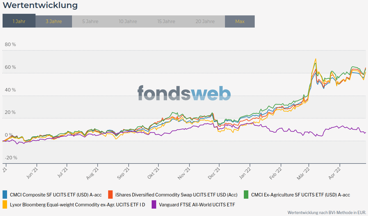Viewport: 368px width, 216px height.
Task: Toggle the iShares Diversified Commodity Swap series label
Action: point(176,195)
